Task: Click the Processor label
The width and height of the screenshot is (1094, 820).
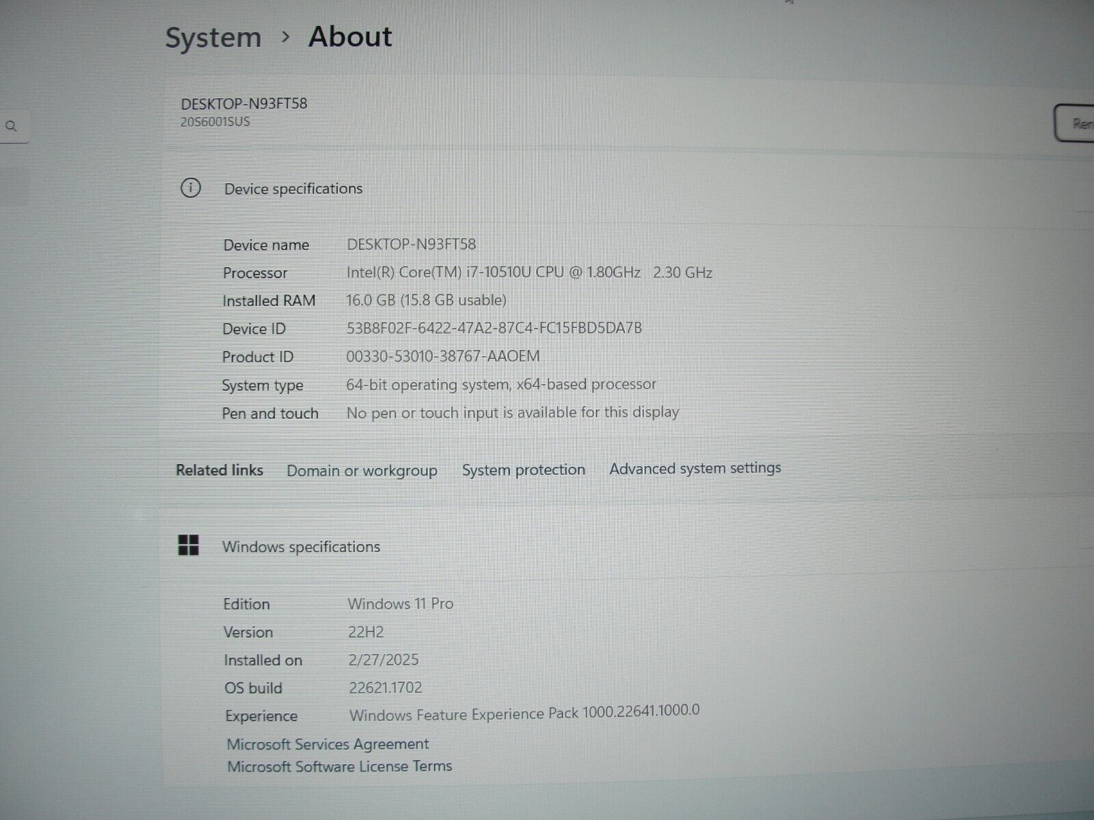Action: pos(255,273)
